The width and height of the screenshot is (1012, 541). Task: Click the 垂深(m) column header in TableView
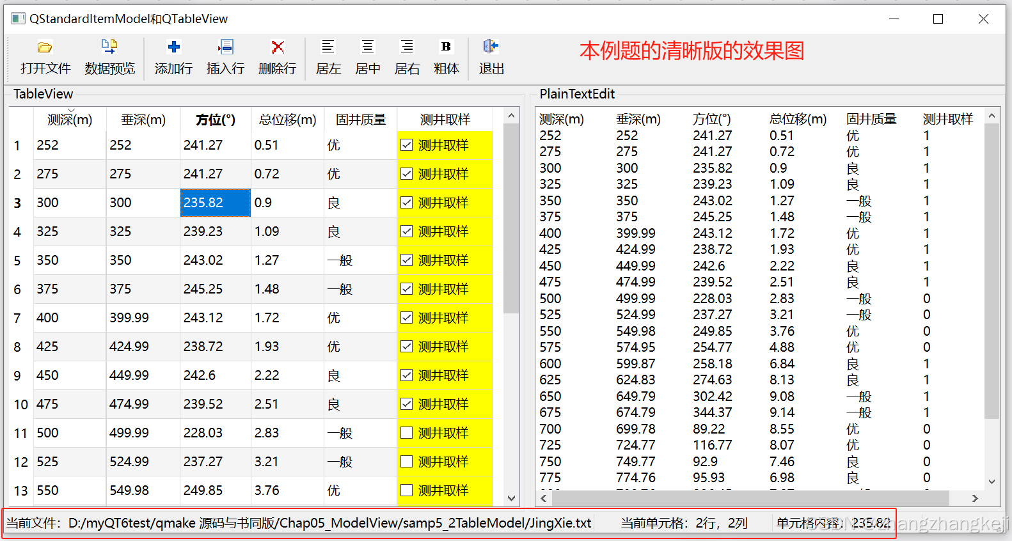click(143, 120)
